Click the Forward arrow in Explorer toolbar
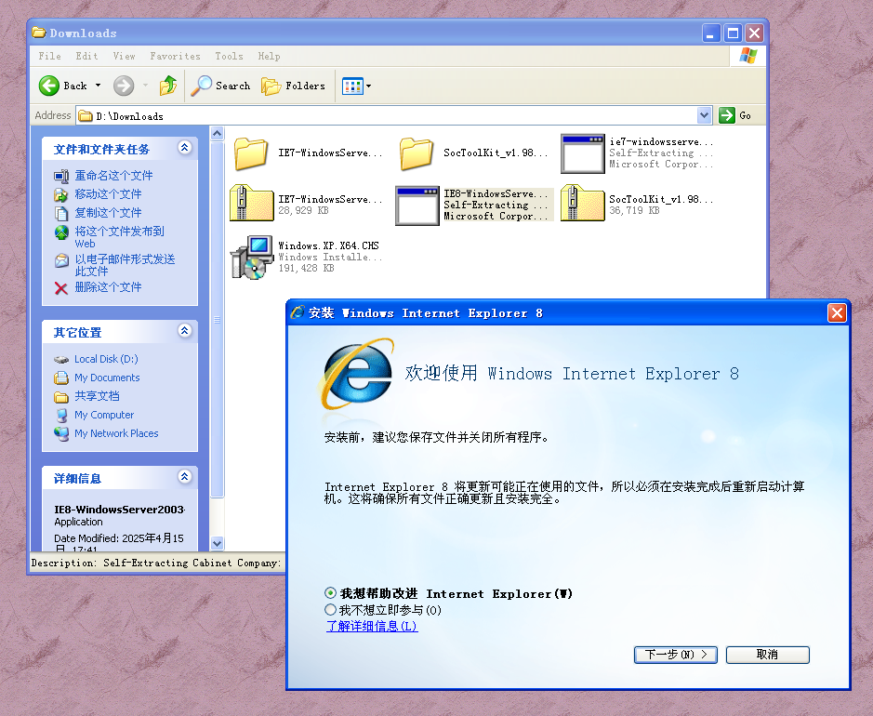The height and width of the screenshot is (716, 873). pos(124,86)
